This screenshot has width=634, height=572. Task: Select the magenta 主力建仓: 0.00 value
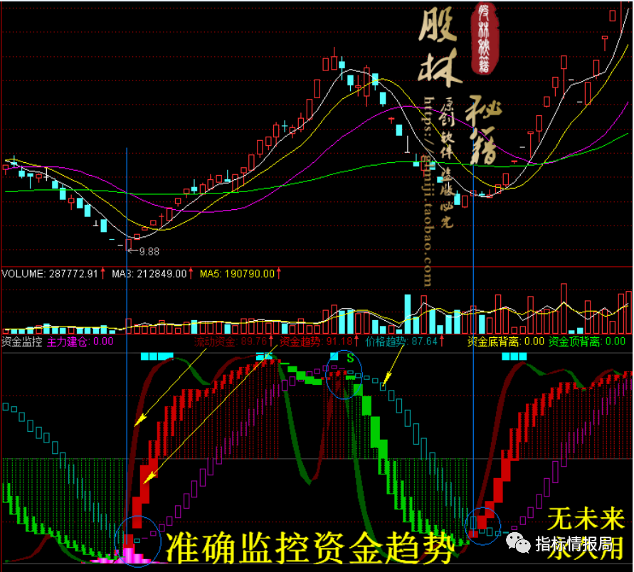click(x=80, y=341)
